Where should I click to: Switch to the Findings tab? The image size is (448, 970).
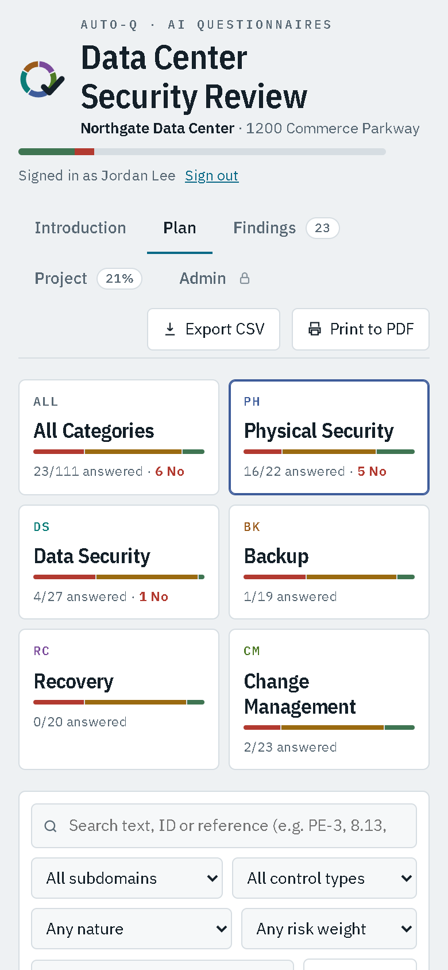(x=286, y=228)
